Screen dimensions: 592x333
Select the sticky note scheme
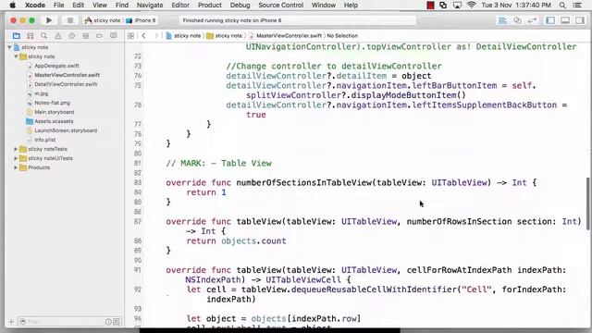click(103, 20)
